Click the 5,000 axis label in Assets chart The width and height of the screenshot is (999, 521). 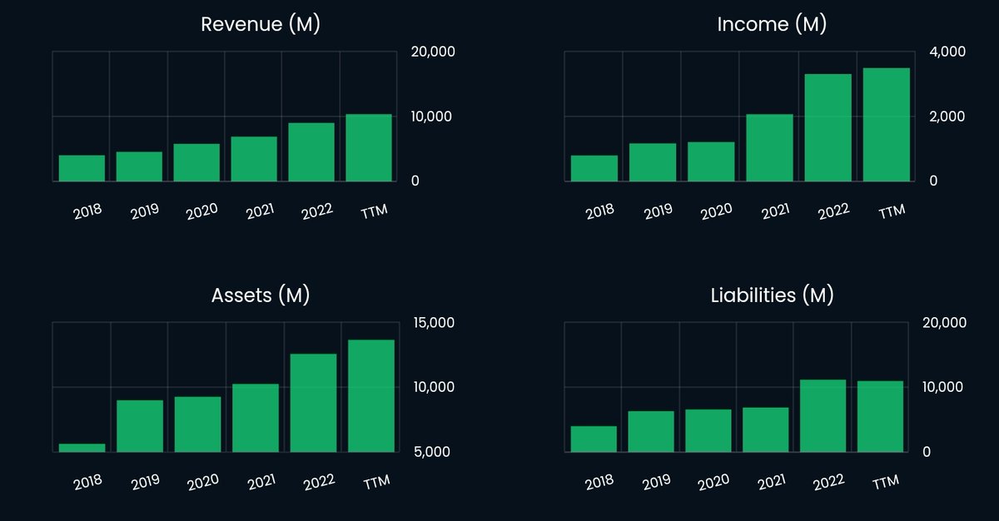(430, 453)
